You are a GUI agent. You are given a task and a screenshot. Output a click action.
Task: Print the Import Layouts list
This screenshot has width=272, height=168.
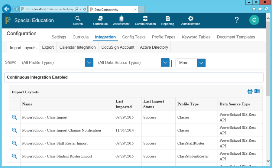(x=250, y=91)
